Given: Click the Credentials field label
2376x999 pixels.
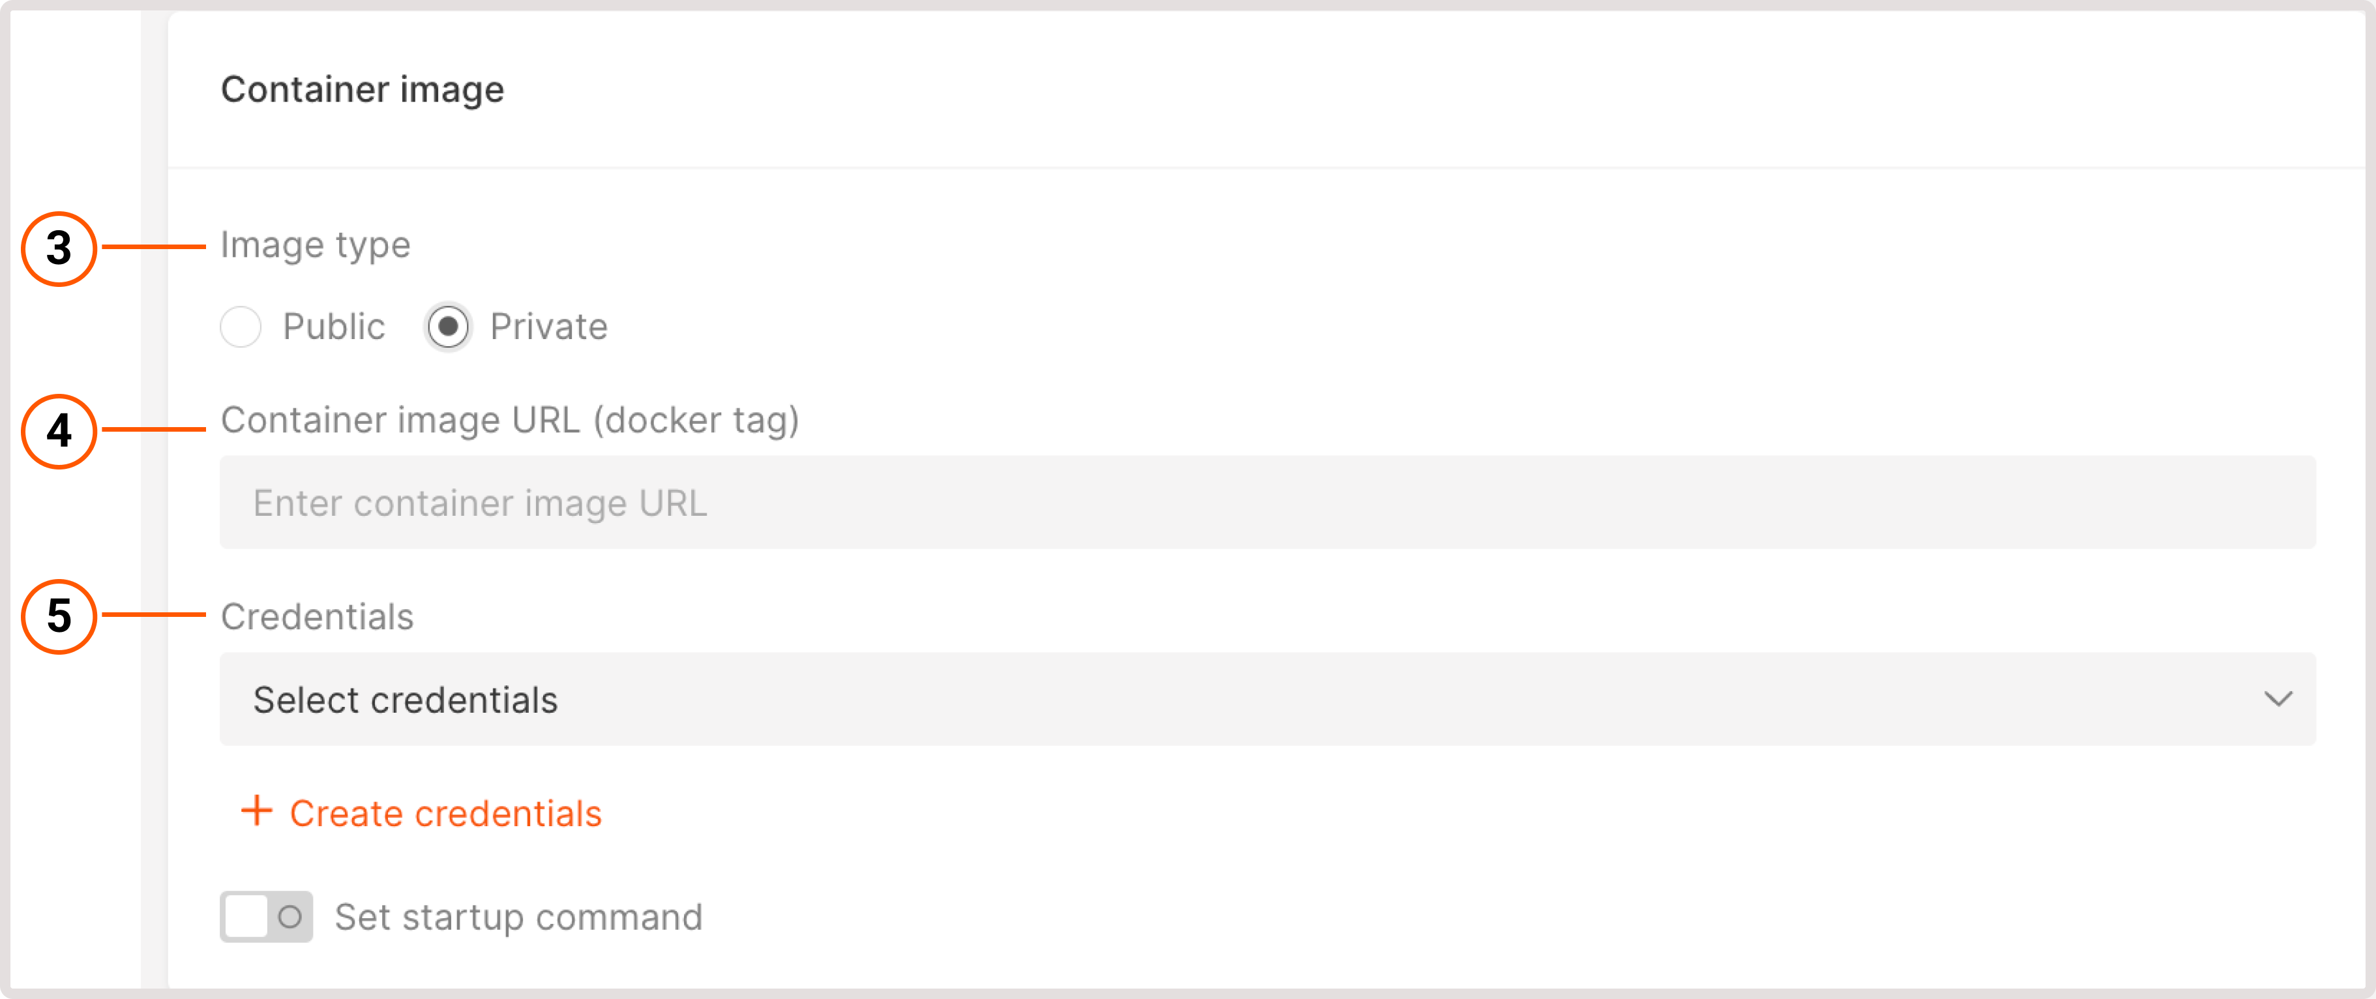Looking at the screenshot, I should coord(316,616).
